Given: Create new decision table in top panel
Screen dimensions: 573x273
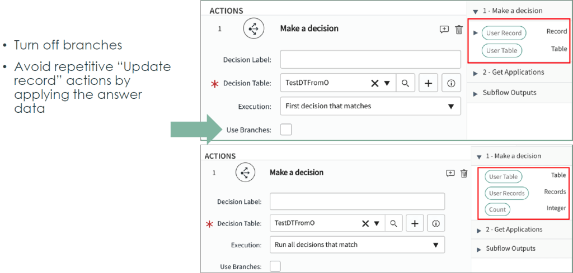Looking at the screenshot, I should click(x=428, y=83).
